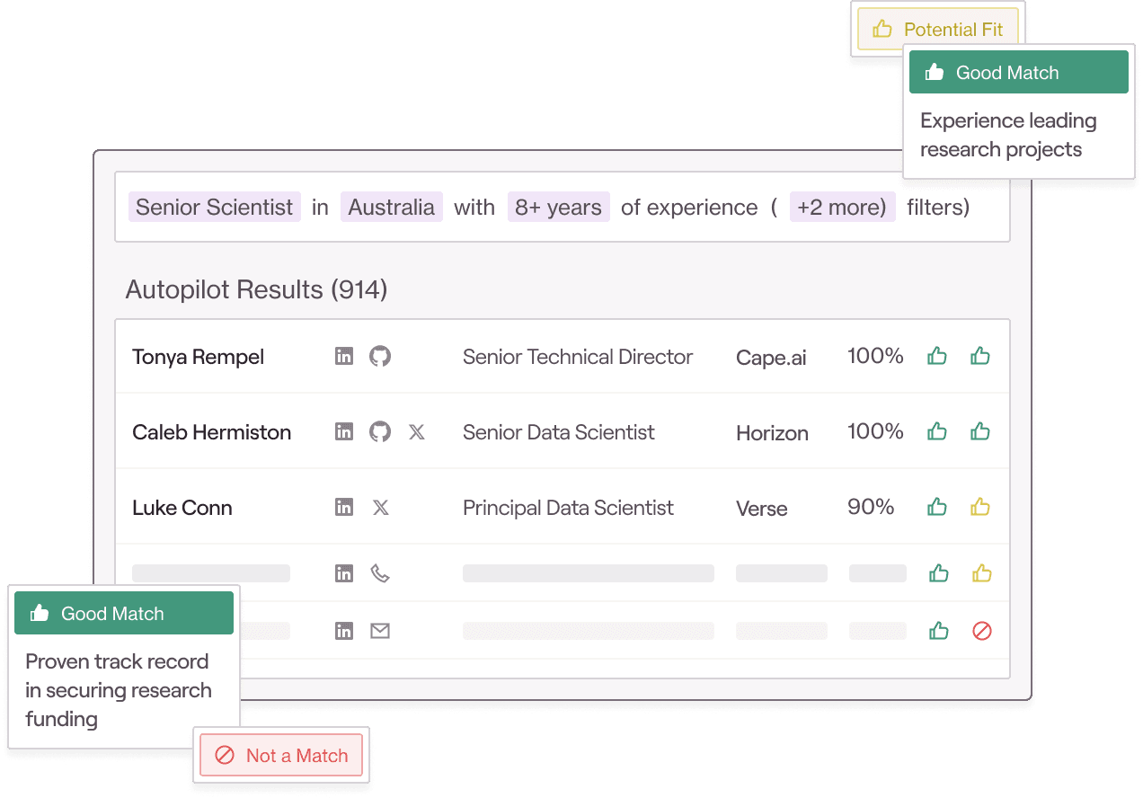
Task: Open the 'Australia' location filter chip
Action: point(391,207)
